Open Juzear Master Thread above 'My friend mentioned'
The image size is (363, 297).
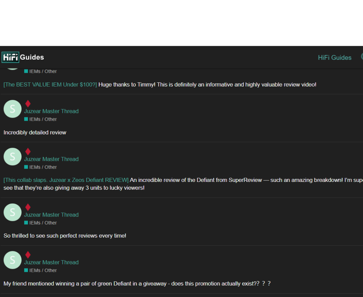pyautogui.click(x=51, y=262)
